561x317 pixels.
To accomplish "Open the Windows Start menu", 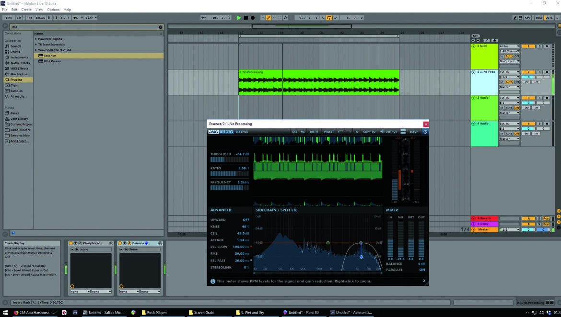I will point(5,312).
